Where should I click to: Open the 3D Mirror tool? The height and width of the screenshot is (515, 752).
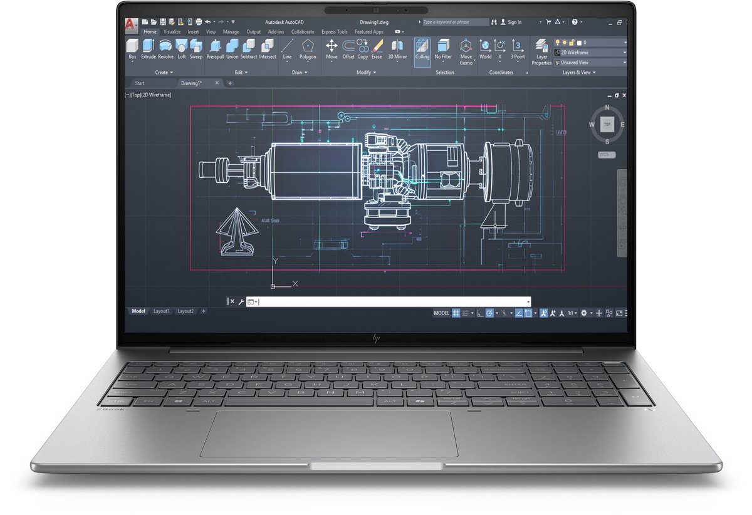pos(397,48)
